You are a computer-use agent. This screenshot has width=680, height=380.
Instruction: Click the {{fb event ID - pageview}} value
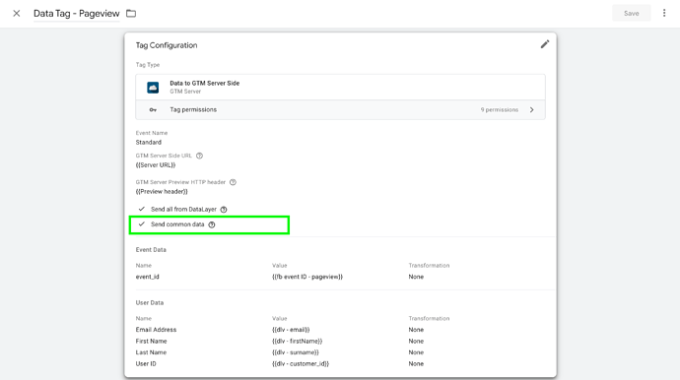(307, 277)
